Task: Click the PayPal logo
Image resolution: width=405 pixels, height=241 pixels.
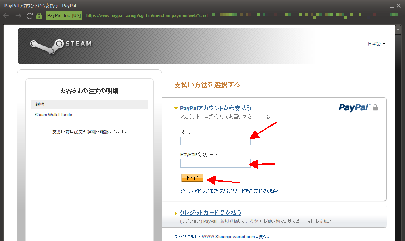Action: 354,107
